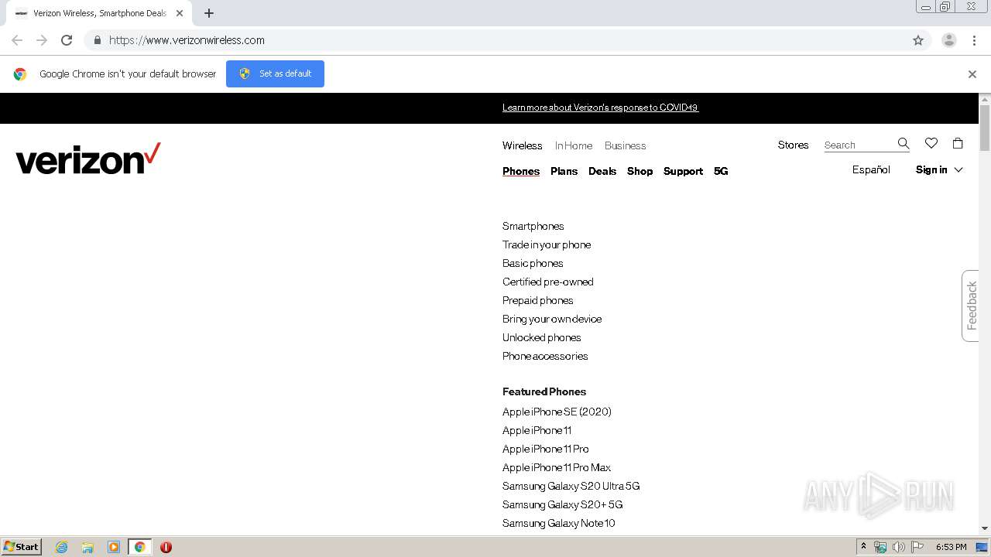Open the Chrome profile avatar

(949, 40)
